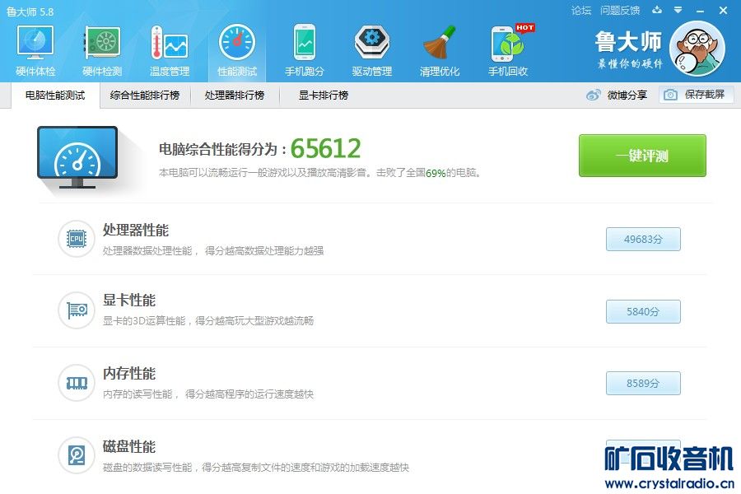Open 硬件检测 hardware detection
Screen dimensions: 741x494
pyautogui.click(x=102, y=51)
